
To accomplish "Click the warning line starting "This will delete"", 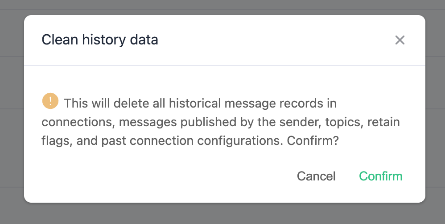I will pyautogui.click(x=200, y=104).
